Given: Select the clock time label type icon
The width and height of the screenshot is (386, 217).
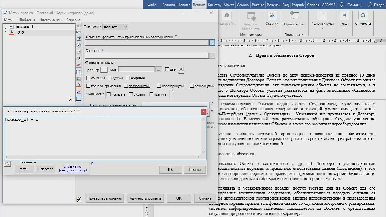Looking at the screenshot, I should coord(78,45).
